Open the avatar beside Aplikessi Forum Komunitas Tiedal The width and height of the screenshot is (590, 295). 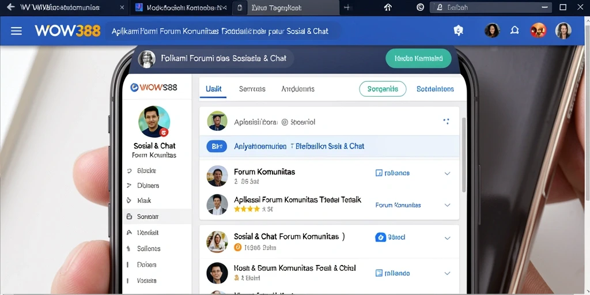[217, 205]
